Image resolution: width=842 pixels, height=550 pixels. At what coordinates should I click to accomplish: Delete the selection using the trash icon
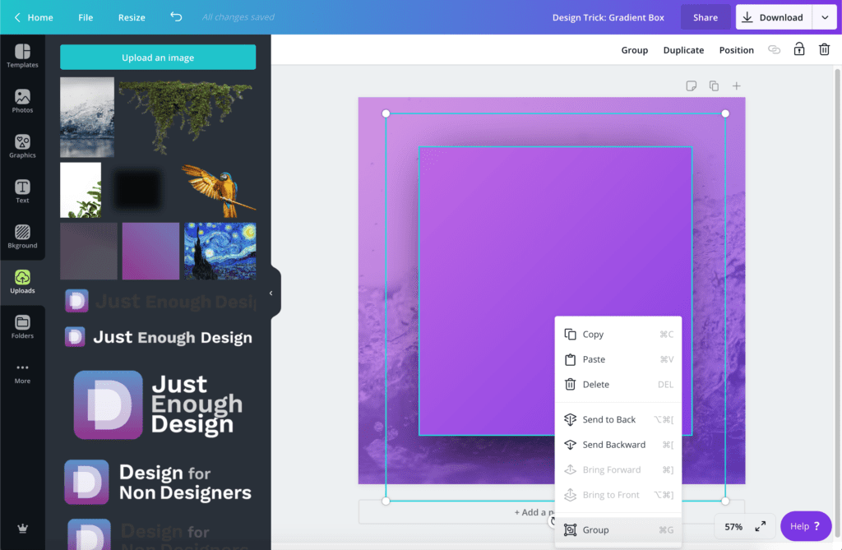[x=825, y=49]
